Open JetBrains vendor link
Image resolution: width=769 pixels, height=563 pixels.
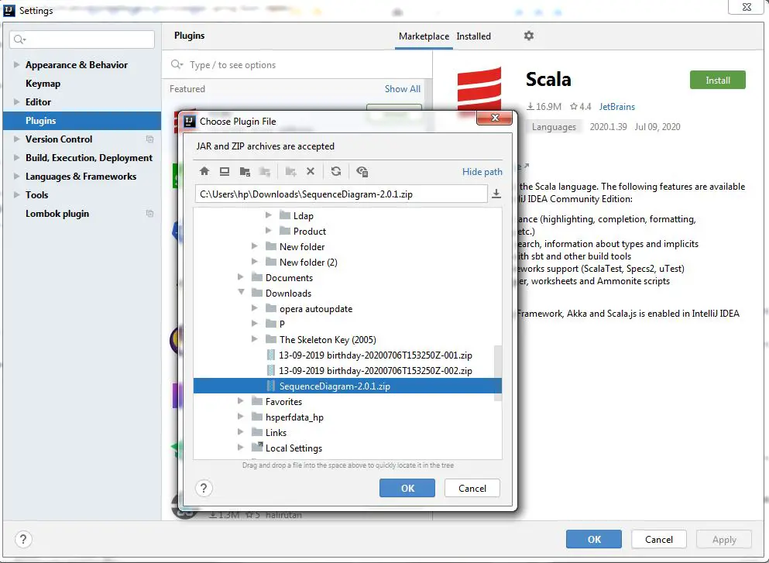[x=617, y=106]
